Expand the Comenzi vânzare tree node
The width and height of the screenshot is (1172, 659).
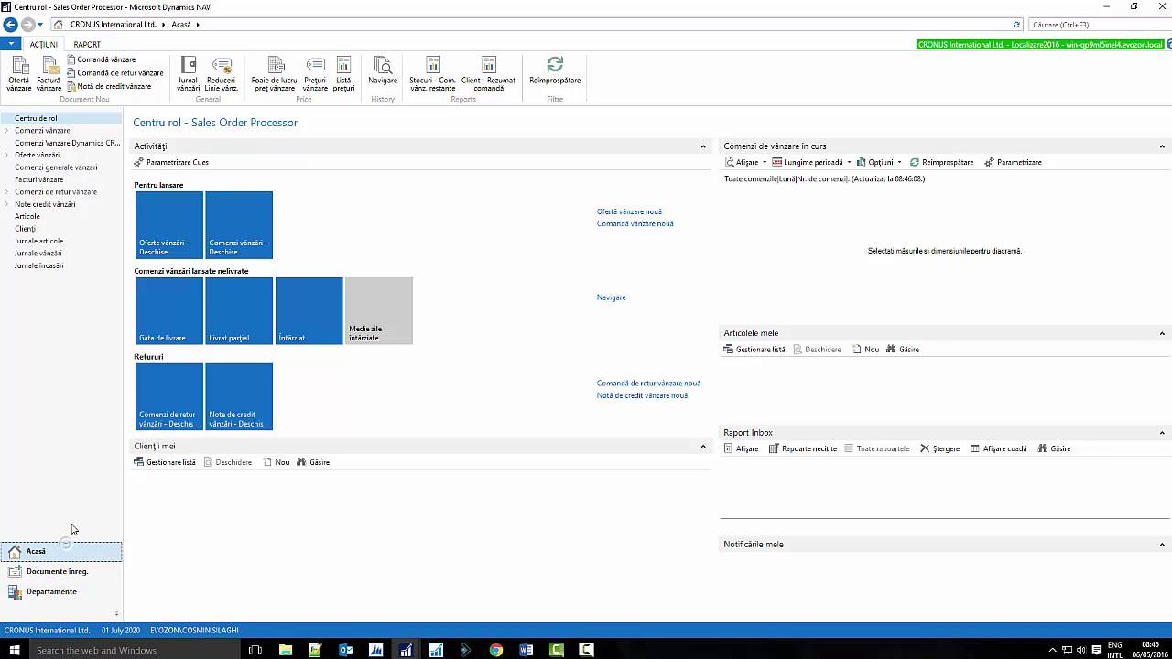[6, 131]
